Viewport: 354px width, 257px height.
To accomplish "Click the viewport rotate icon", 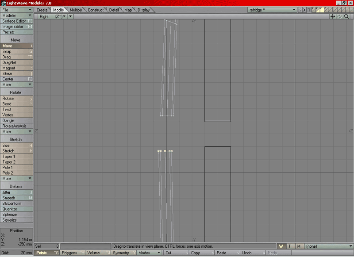I will (339, 16).
